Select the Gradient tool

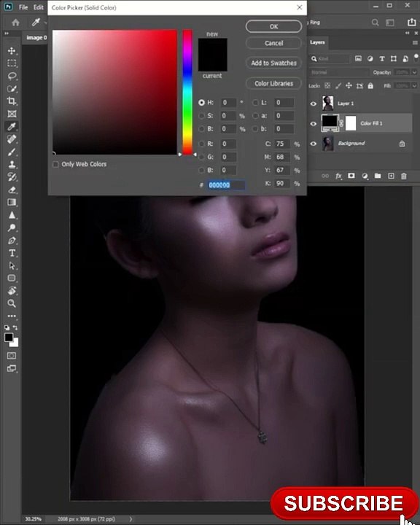(x=12, y=202)
